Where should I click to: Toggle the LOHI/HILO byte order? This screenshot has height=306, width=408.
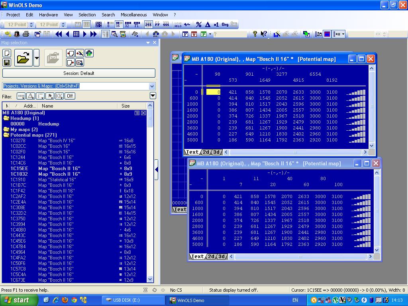[178, 24]
